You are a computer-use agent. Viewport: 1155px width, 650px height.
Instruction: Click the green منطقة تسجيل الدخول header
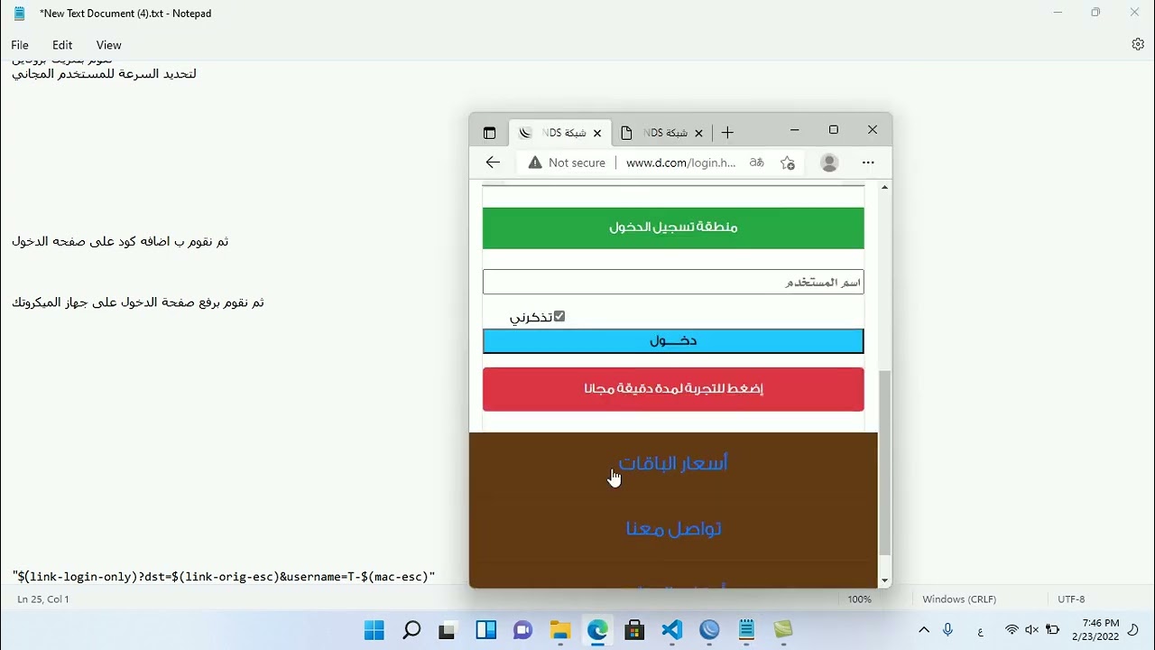tap(673, 227)
